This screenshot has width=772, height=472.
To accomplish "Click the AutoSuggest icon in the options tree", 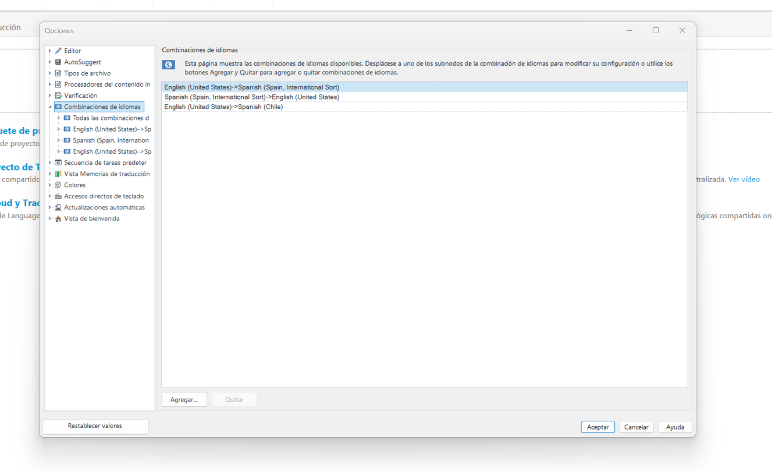I will tap(58, 62).
